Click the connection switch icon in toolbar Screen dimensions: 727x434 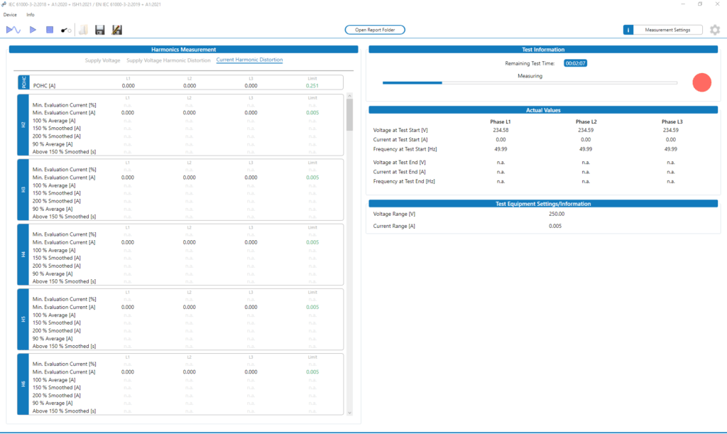pyautogui.click(x=66, y=30)
